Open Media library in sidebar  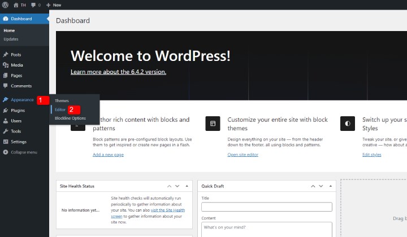(16, 65)
